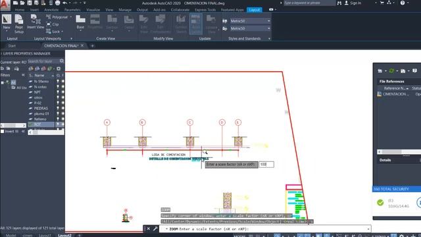This screenshot has height=237, width=421.
Task: Click the Edit View tool
Action: coord(144,24)
